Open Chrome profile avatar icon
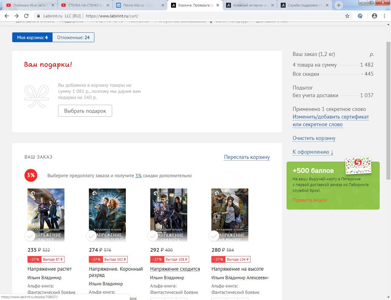The width and height of the screenshot is (391, 300). point(375,16)
